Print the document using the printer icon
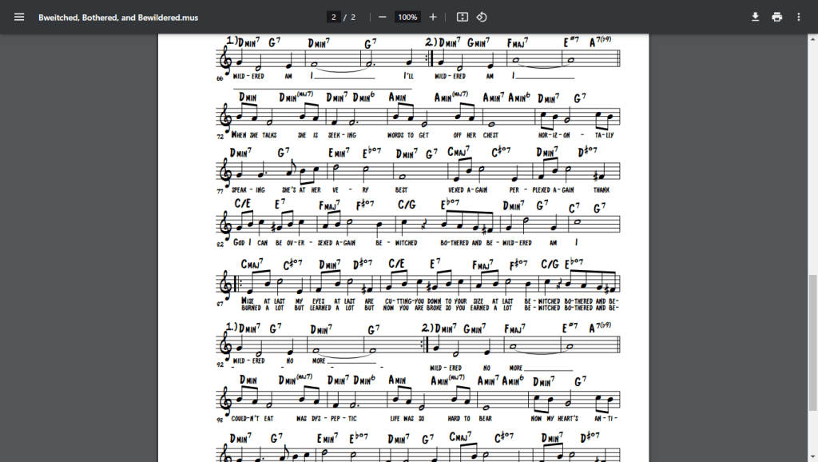The width and height of the screenshot is (818, 462). click(x=776, y=17)
